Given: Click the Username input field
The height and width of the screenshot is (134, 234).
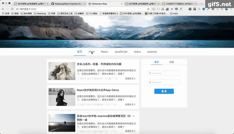Looking at the screenshot, I should (x=164, y=73).
